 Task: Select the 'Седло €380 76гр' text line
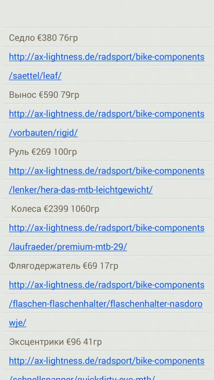point(43,38)
